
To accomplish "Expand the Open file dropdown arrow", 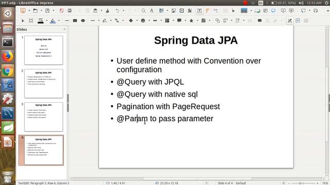I will (41, 10).
